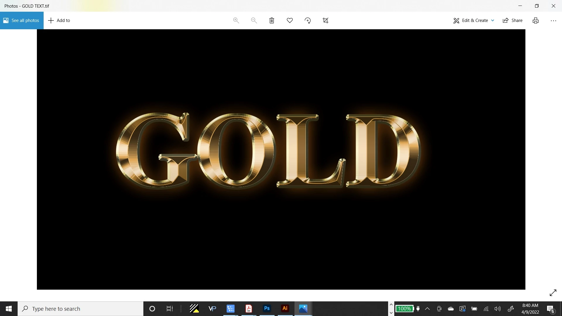This screenshot has width=562, height=316.
Task: Open Photoshop from the taskbar
Action: [x=267, y=308]
